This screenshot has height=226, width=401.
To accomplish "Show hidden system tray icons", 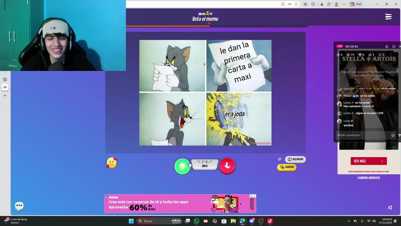I will coord(349,221).
